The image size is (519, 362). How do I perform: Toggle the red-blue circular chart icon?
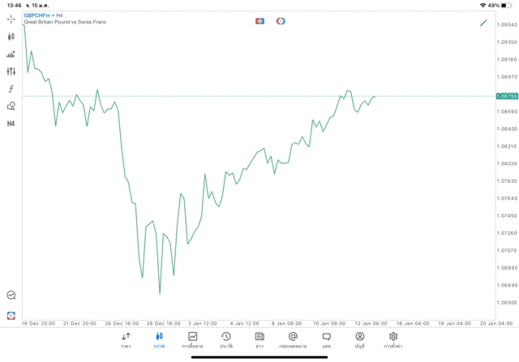click(x=281, y=21)
